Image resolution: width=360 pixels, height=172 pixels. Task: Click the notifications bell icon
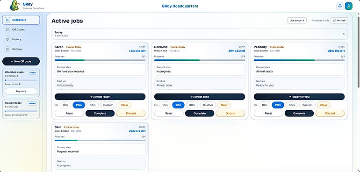(340, 6)
